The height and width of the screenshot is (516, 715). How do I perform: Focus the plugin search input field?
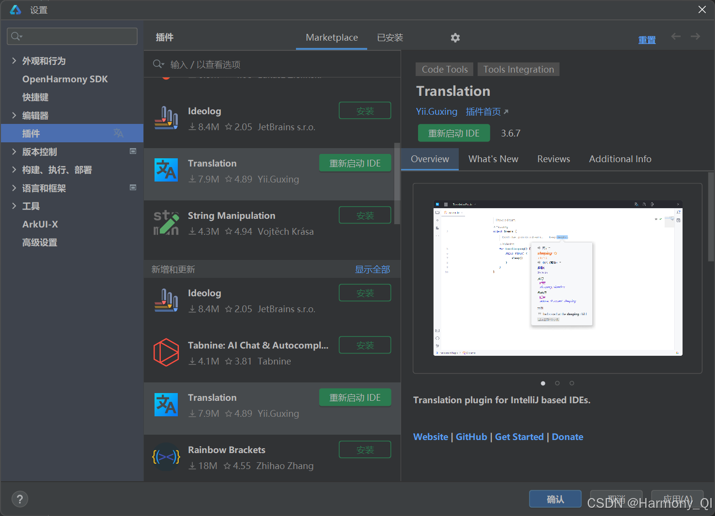pos(272,64)
